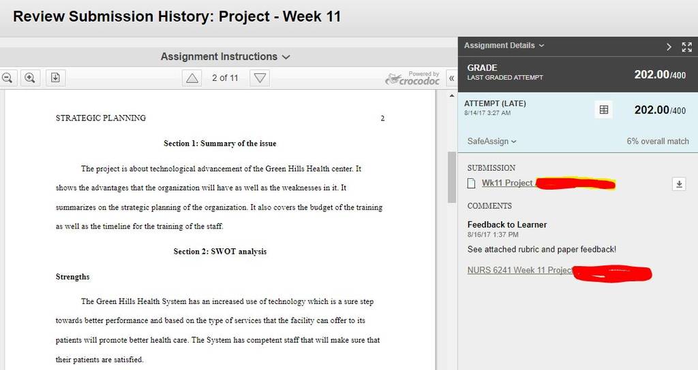Go to the previous page with the up triangle

[x=192, y=78]
